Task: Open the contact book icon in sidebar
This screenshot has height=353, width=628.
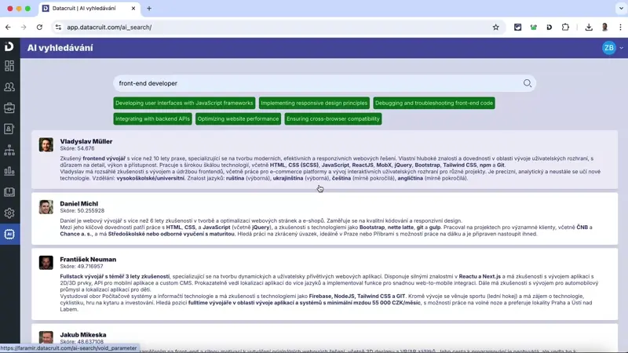Action: pyautogui.click(x=9, y=129)
